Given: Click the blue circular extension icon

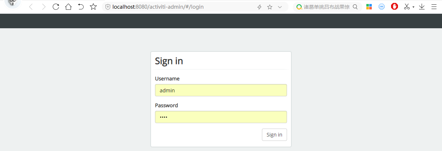Looking at the screenshot, I should (382, 7).
